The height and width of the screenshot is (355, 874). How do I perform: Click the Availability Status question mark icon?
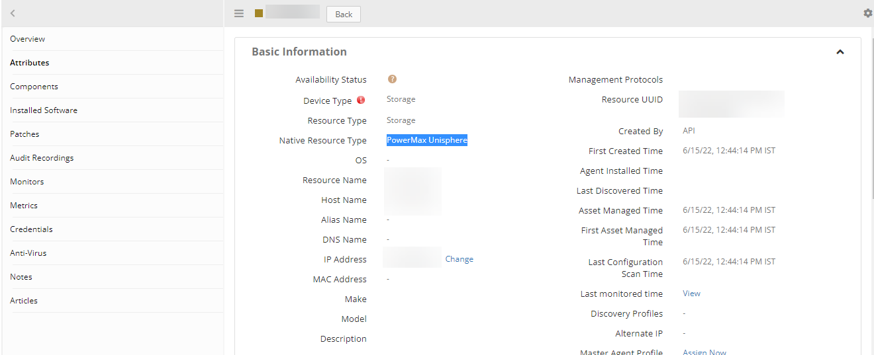[x=392, y=79]
